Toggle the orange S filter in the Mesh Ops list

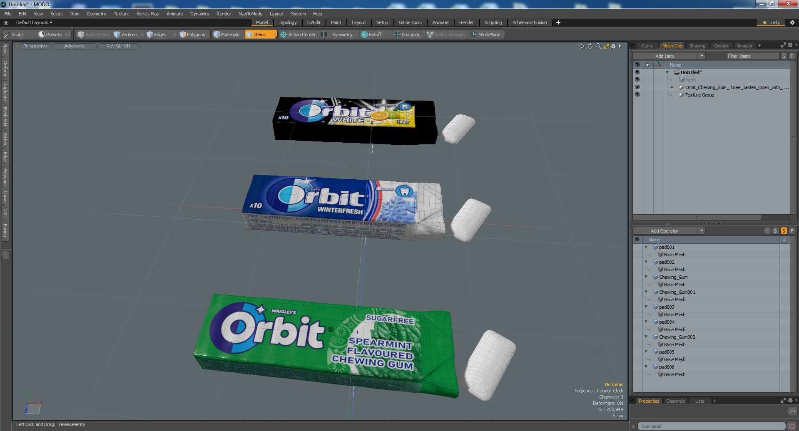784,231
